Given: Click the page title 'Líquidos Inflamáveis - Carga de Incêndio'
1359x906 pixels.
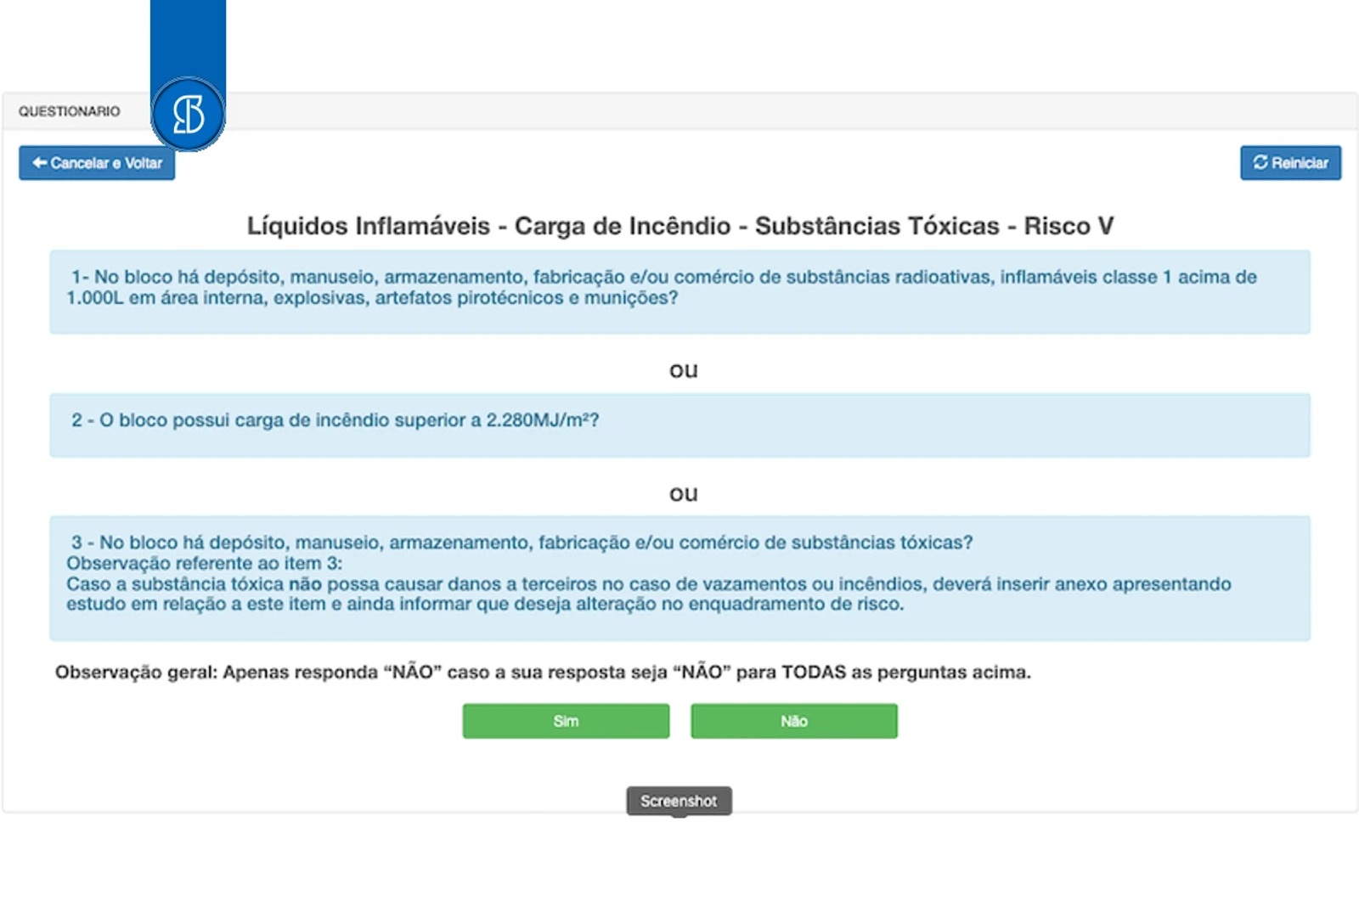Looking at the screenshot, I should coord(680,226).
